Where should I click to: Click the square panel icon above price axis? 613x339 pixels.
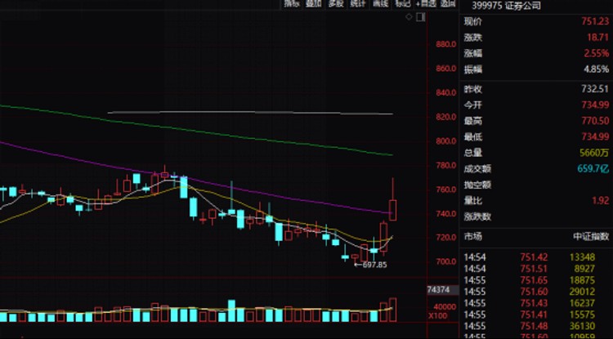[x=421, y=17]
